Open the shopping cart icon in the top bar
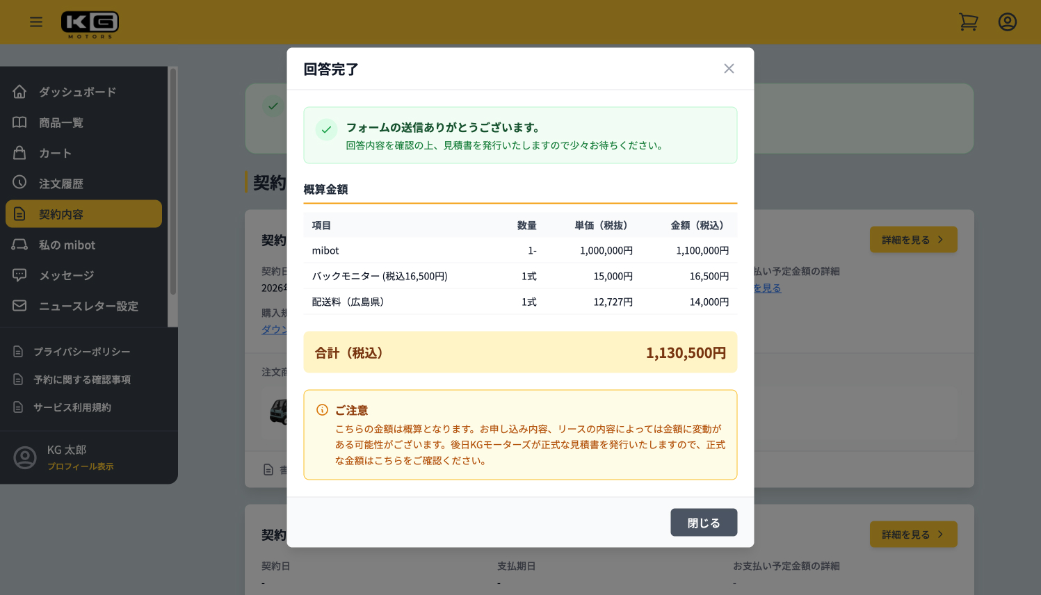Viewport: 1041px width, 595px height. coord(968,22)
